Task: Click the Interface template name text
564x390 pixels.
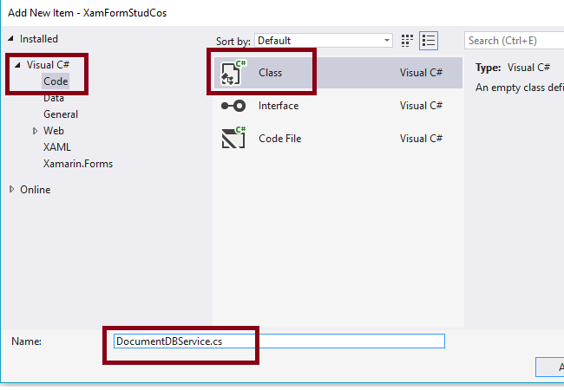Action: [279, 106]
